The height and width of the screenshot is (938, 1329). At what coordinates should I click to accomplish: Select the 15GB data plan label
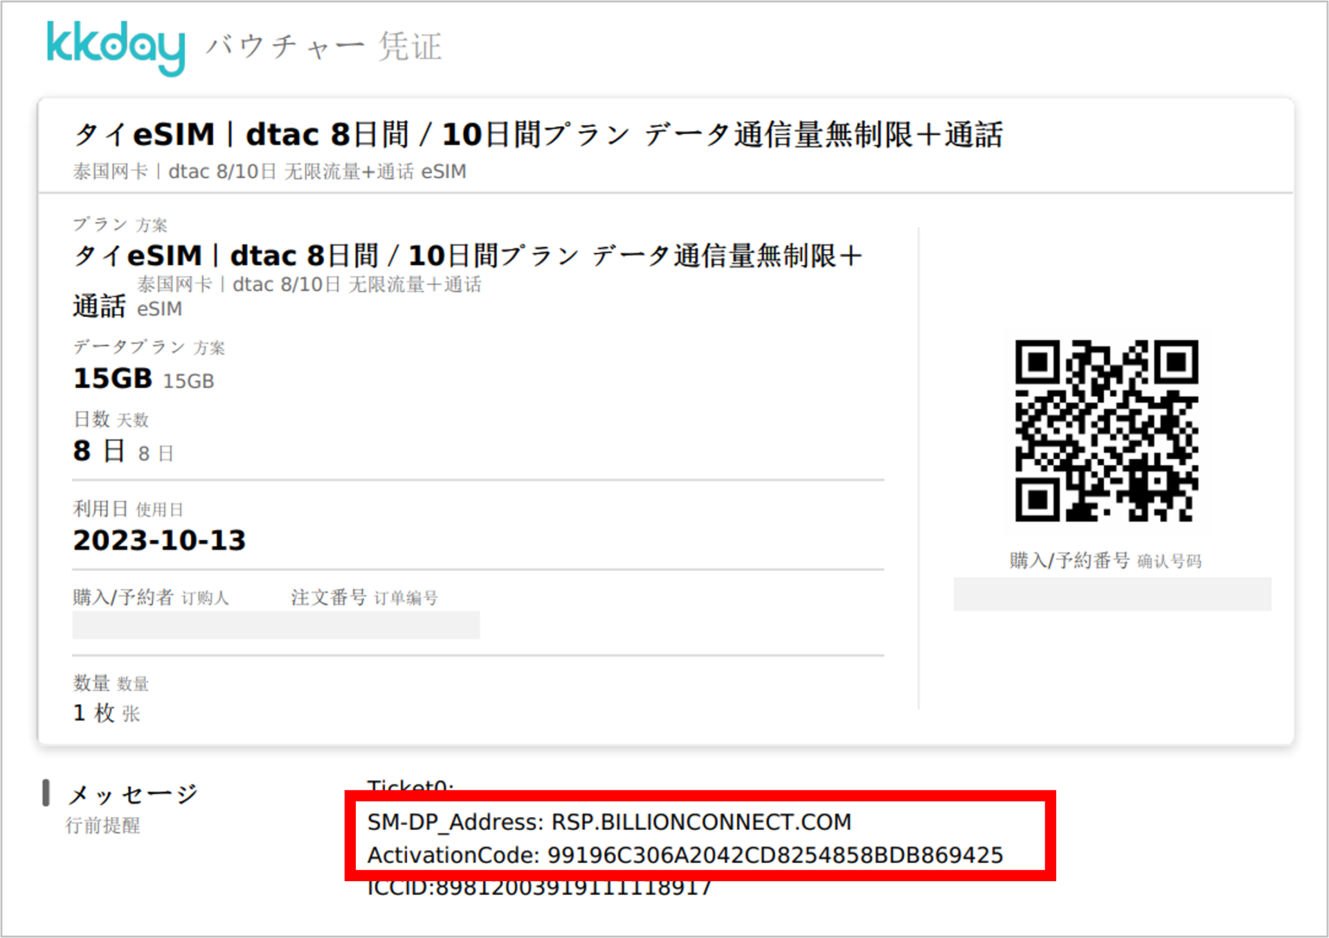(112, 378)
